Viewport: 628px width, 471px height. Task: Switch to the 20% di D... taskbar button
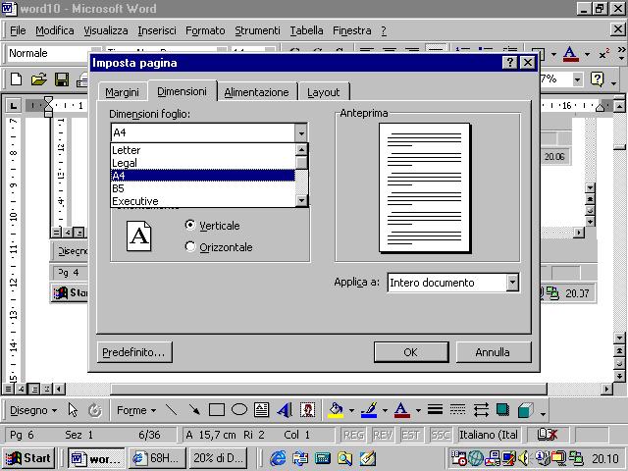pyautogui.click(x=218, y=458)
